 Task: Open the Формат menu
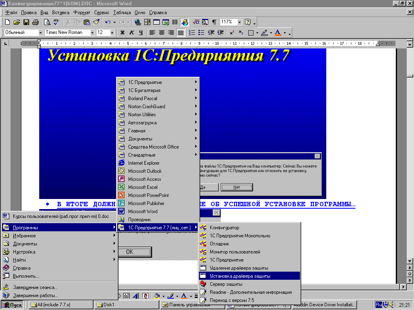(x=82, y=13)
